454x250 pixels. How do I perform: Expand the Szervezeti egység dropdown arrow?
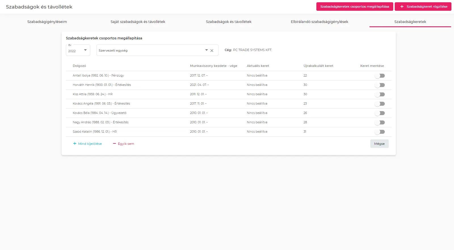coord(207,50)
